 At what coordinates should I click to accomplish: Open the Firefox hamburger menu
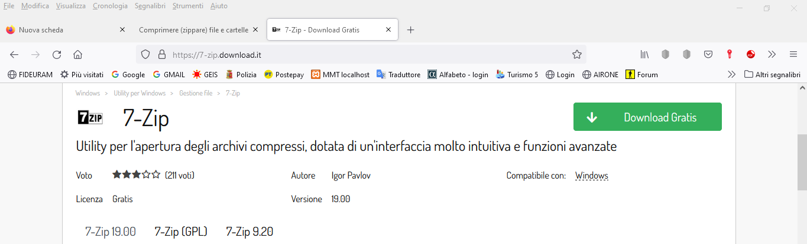(x=793, y=54)
